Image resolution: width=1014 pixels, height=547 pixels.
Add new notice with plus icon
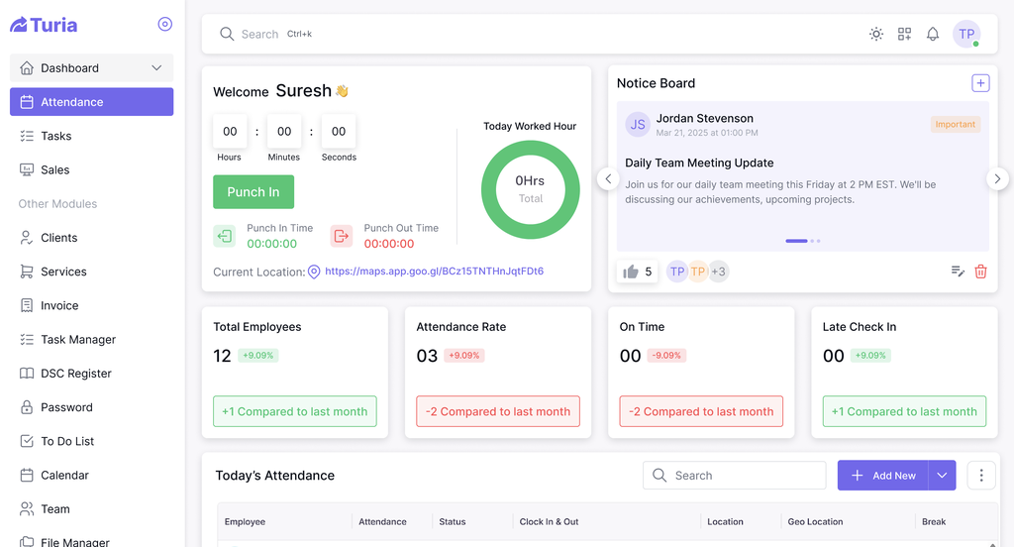point(980,83)
